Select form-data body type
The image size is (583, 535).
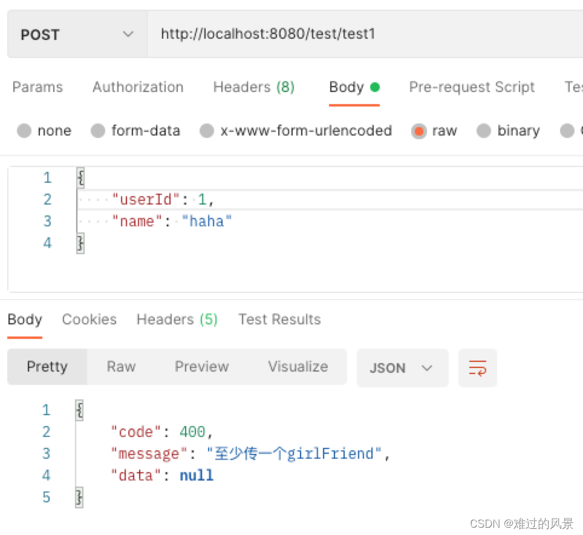[135, 131]
